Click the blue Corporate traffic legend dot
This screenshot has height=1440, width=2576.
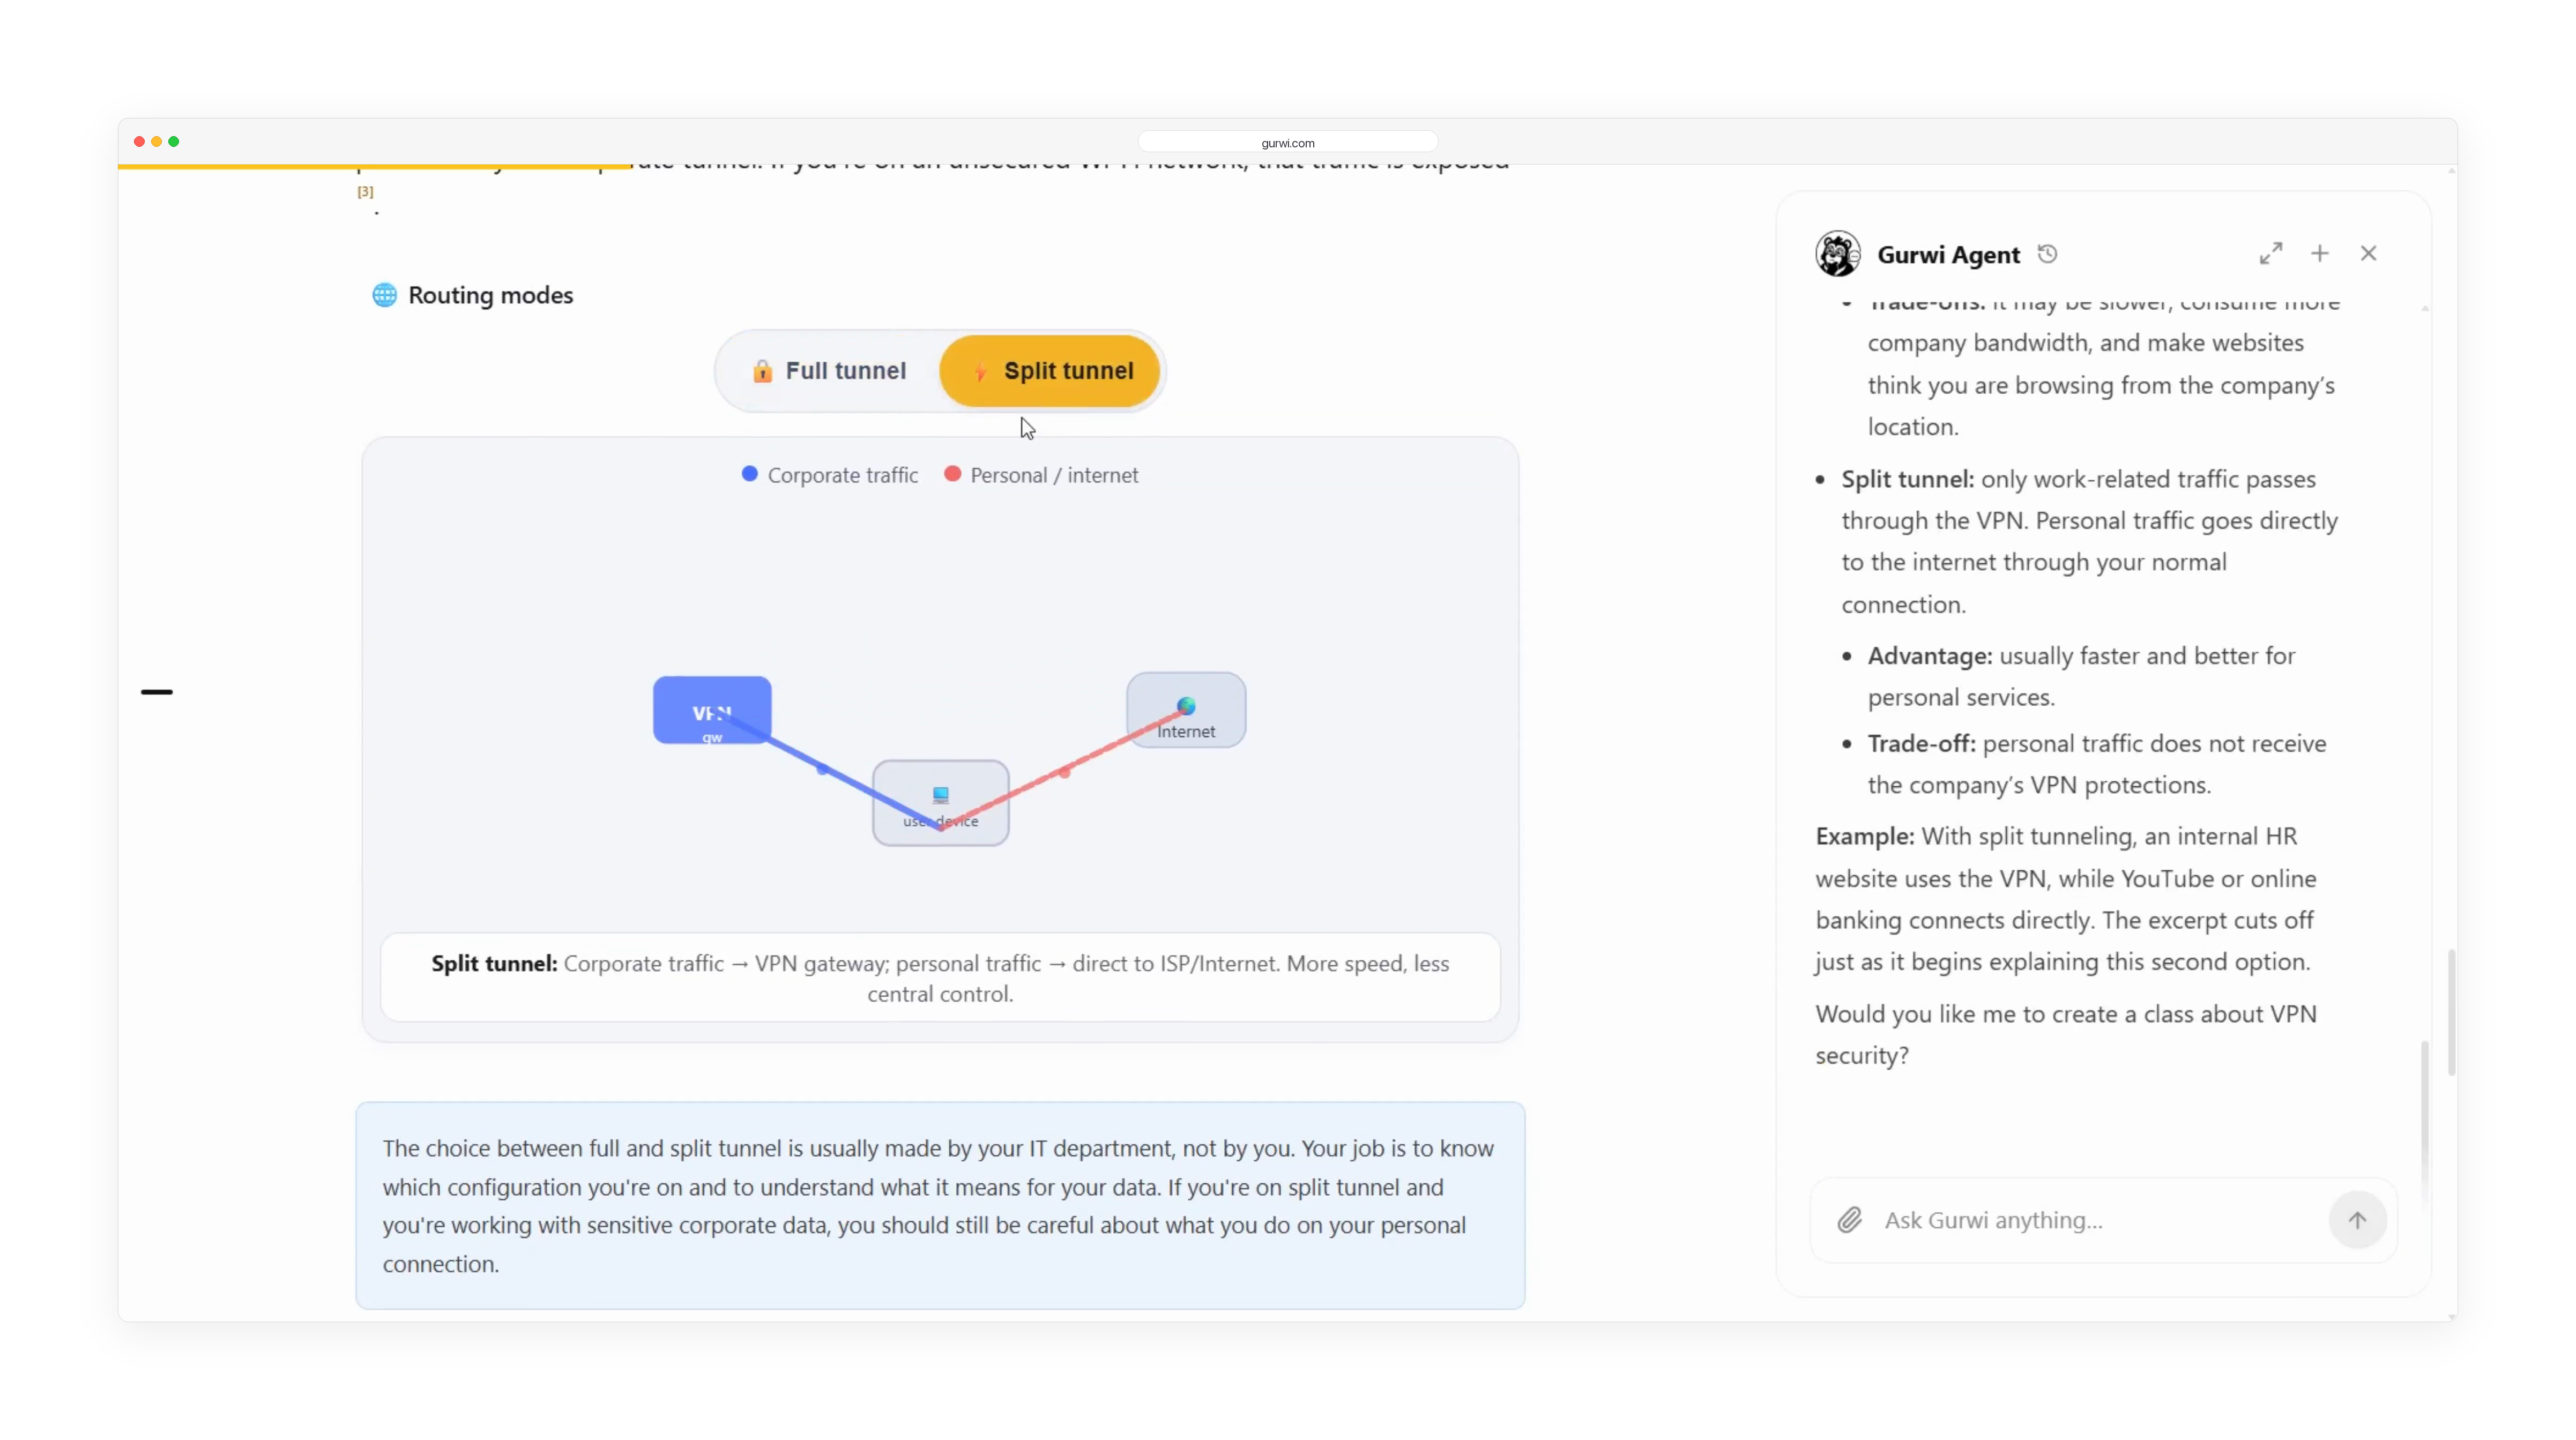pyautogui.click(x=749, y=474)
